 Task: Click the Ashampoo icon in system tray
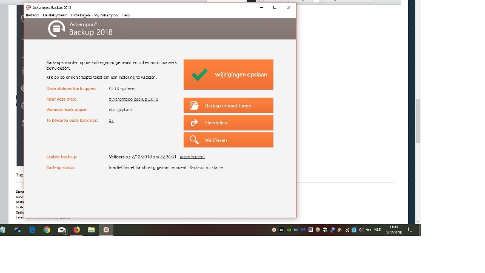274,230
